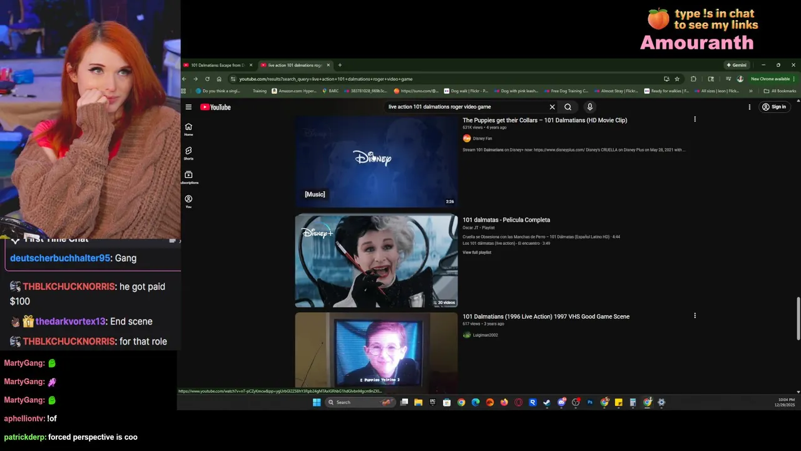Click View full playlist
This screenshot has height=451, width=801.
(477, 252)
